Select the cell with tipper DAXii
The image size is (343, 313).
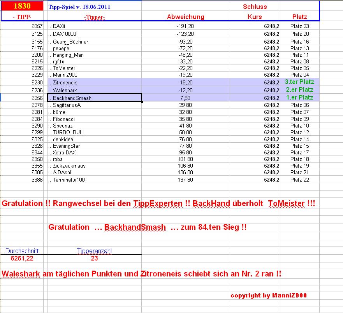click(95, 26)
